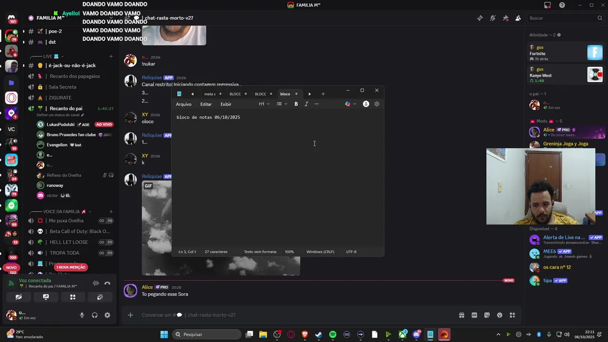Open the sticker picker in chat bar
Image resolution: width=608 pixels, height=342 pixels.
(x=487, y=315)
